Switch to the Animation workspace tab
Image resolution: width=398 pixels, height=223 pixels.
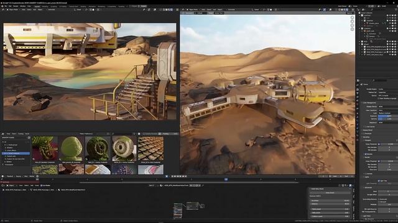click(92, 6)
